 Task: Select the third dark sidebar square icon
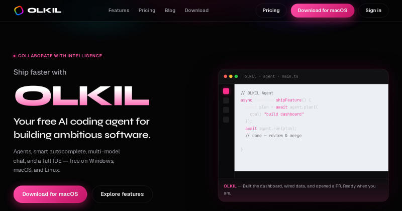(x=226, y=110)
